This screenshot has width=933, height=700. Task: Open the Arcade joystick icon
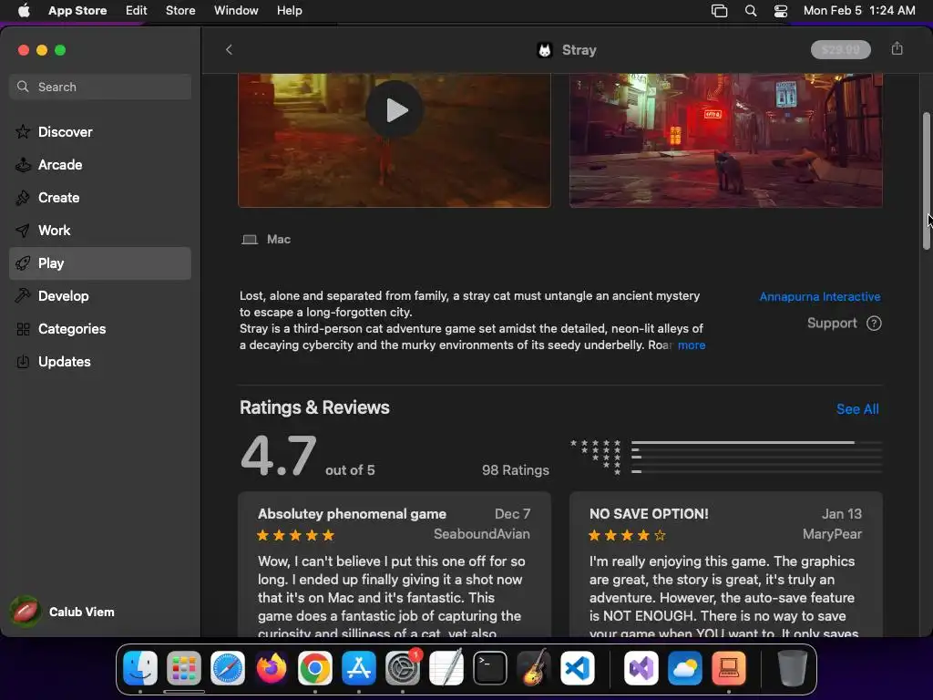point(23,165)
